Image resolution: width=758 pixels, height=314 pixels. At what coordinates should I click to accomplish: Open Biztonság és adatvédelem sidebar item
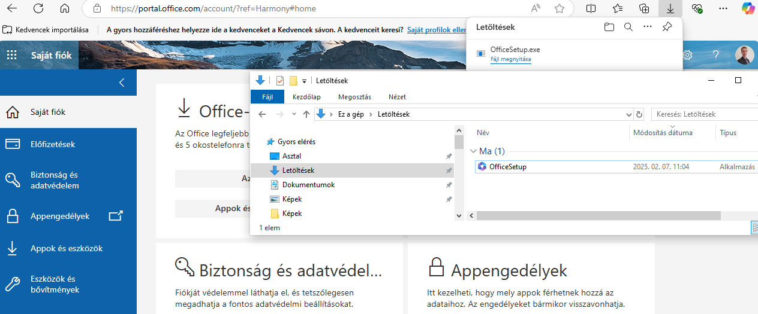tap(68, 180)
